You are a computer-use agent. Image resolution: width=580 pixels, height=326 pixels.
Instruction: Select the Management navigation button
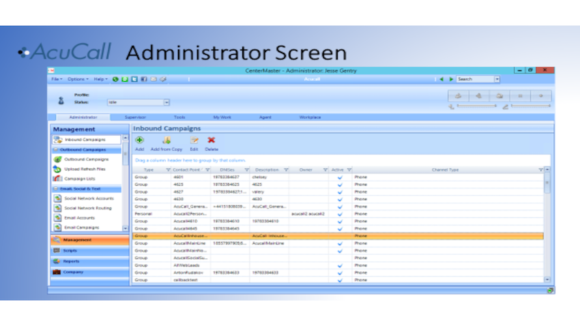[x=90, y=240]
